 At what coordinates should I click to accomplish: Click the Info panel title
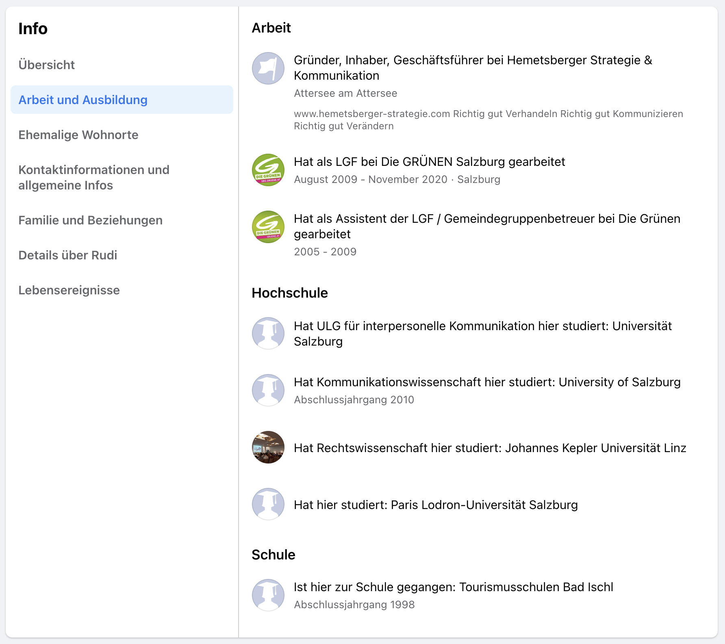(33, 29)
